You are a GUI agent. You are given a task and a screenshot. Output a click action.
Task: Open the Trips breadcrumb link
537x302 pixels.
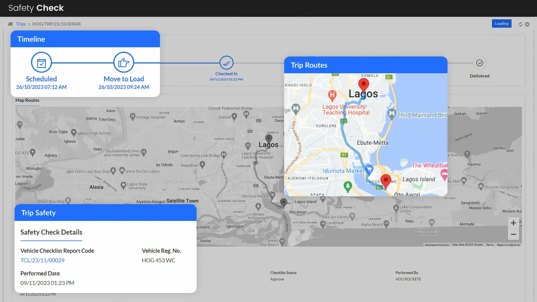click(x=21, y=24)
